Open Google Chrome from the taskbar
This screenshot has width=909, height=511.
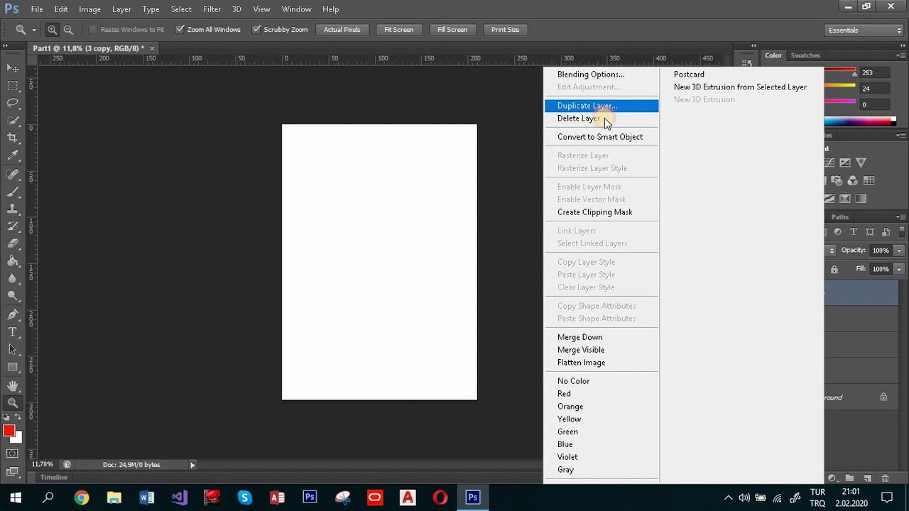[81, 498]
